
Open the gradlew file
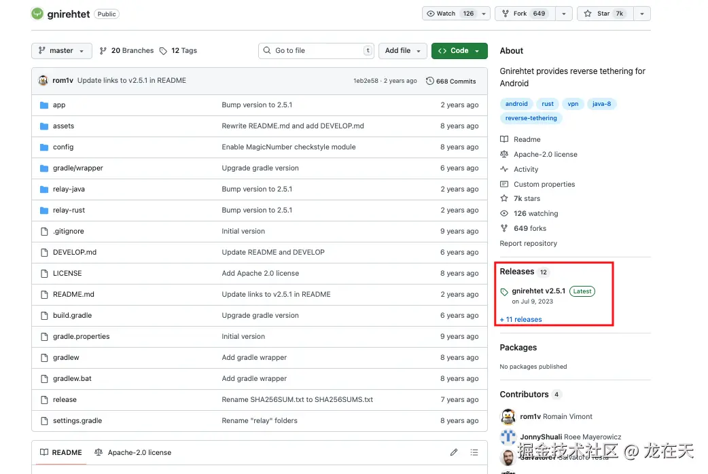[x=66, y=357]
